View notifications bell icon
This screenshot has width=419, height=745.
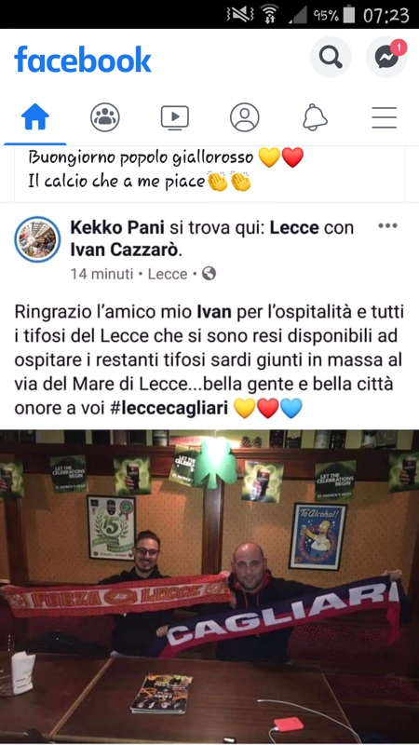click(315, 117)
